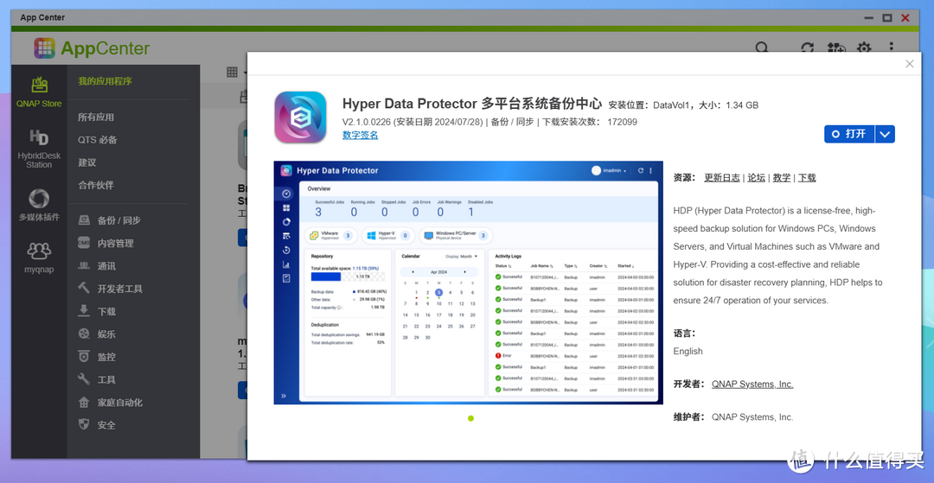Open the 更新日志 resource link

pos(721,177)
